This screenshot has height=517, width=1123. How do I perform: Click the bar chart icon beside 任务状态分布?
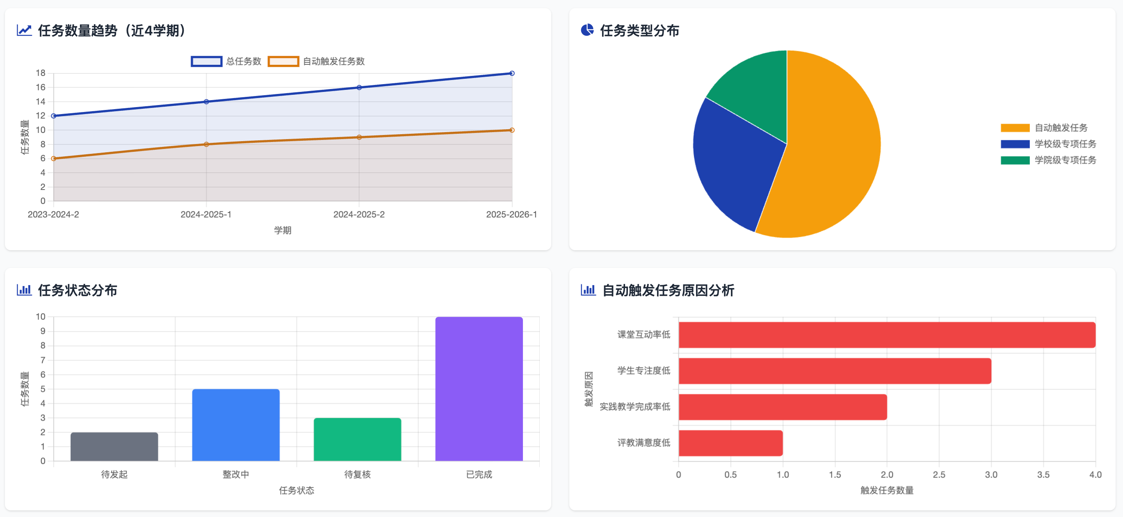(24, 290)
